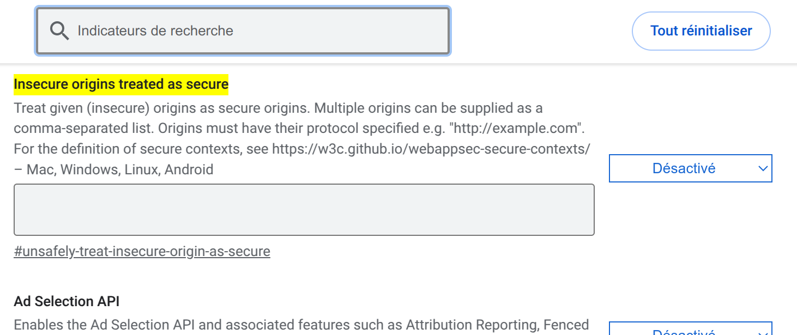Open the #unsafely-treat-insecure-origin-as-secure link
Image resolution: width=797 pixels, height=335 pixels.
coord(142,252)
